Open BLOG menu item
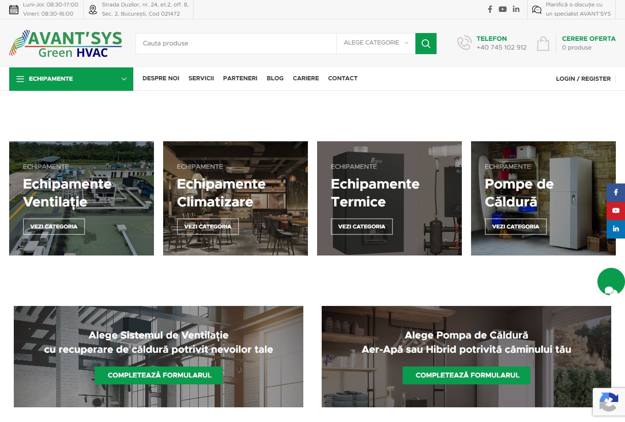 pyautogui.click(x=275, y=78)
